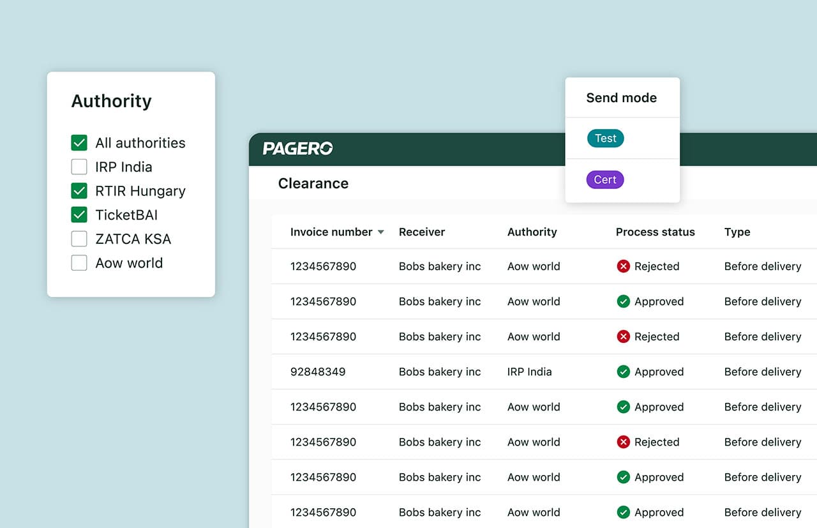Viewport: 817px width, 528px height.
Task: Enable the ZATCA KSA authority filter
Action: [x=79, y=239]
